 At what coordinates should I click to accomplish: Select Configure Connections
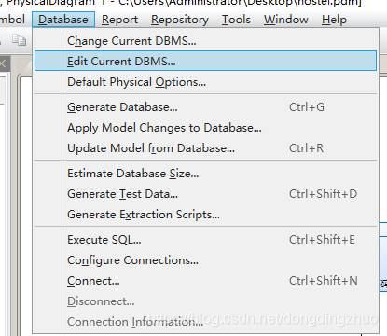coord(205,260)
